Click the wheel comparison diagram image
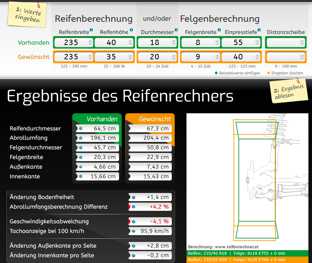Viewport: 312px width, 263px height. pyautogui.click(x=247, y=179)
